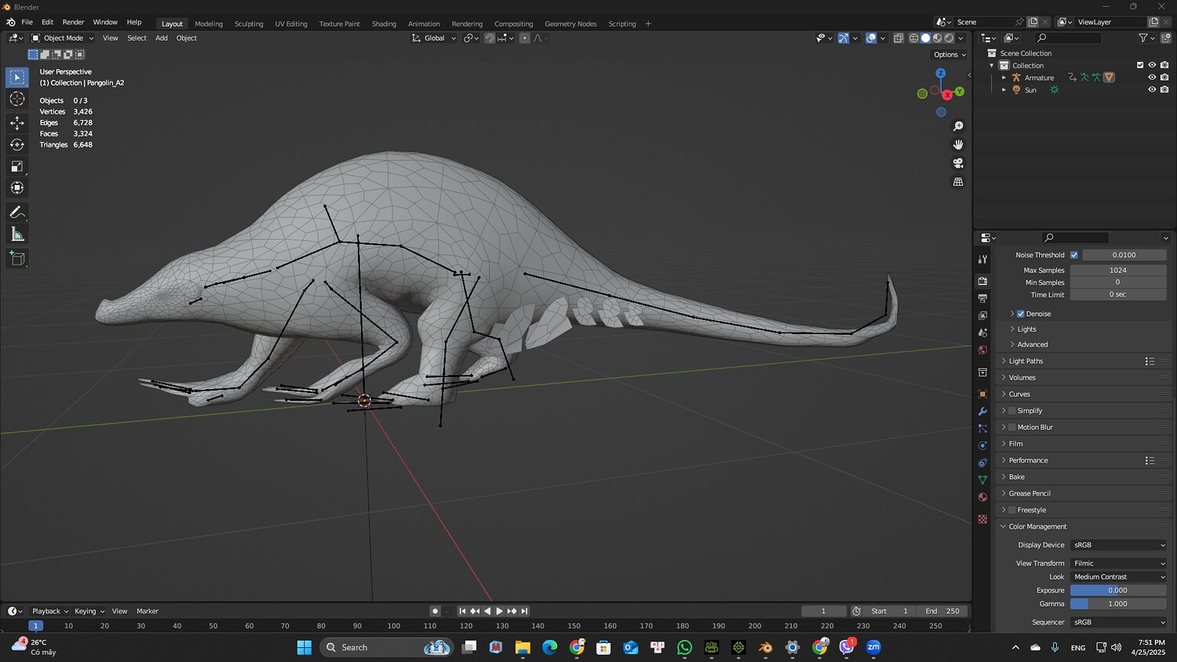Viewport: 1177px width, 662px height.
Task: Select the Move tool in toolbar
Action: coord(17,123)
